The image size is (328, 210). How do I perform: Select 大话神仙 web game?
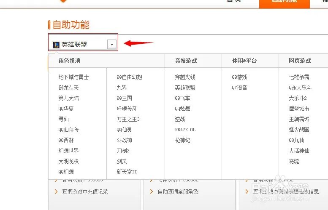(x=299, y=151)
